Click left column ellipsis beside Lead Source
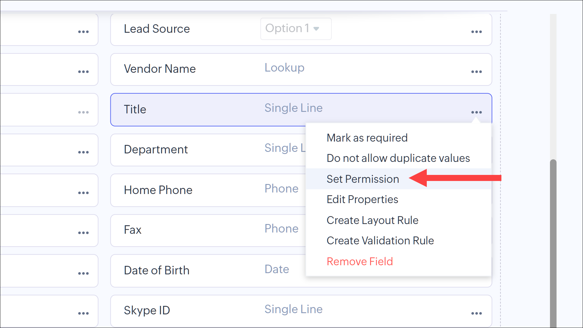Viewport: 583px width, 328px height. click(83, 32)
